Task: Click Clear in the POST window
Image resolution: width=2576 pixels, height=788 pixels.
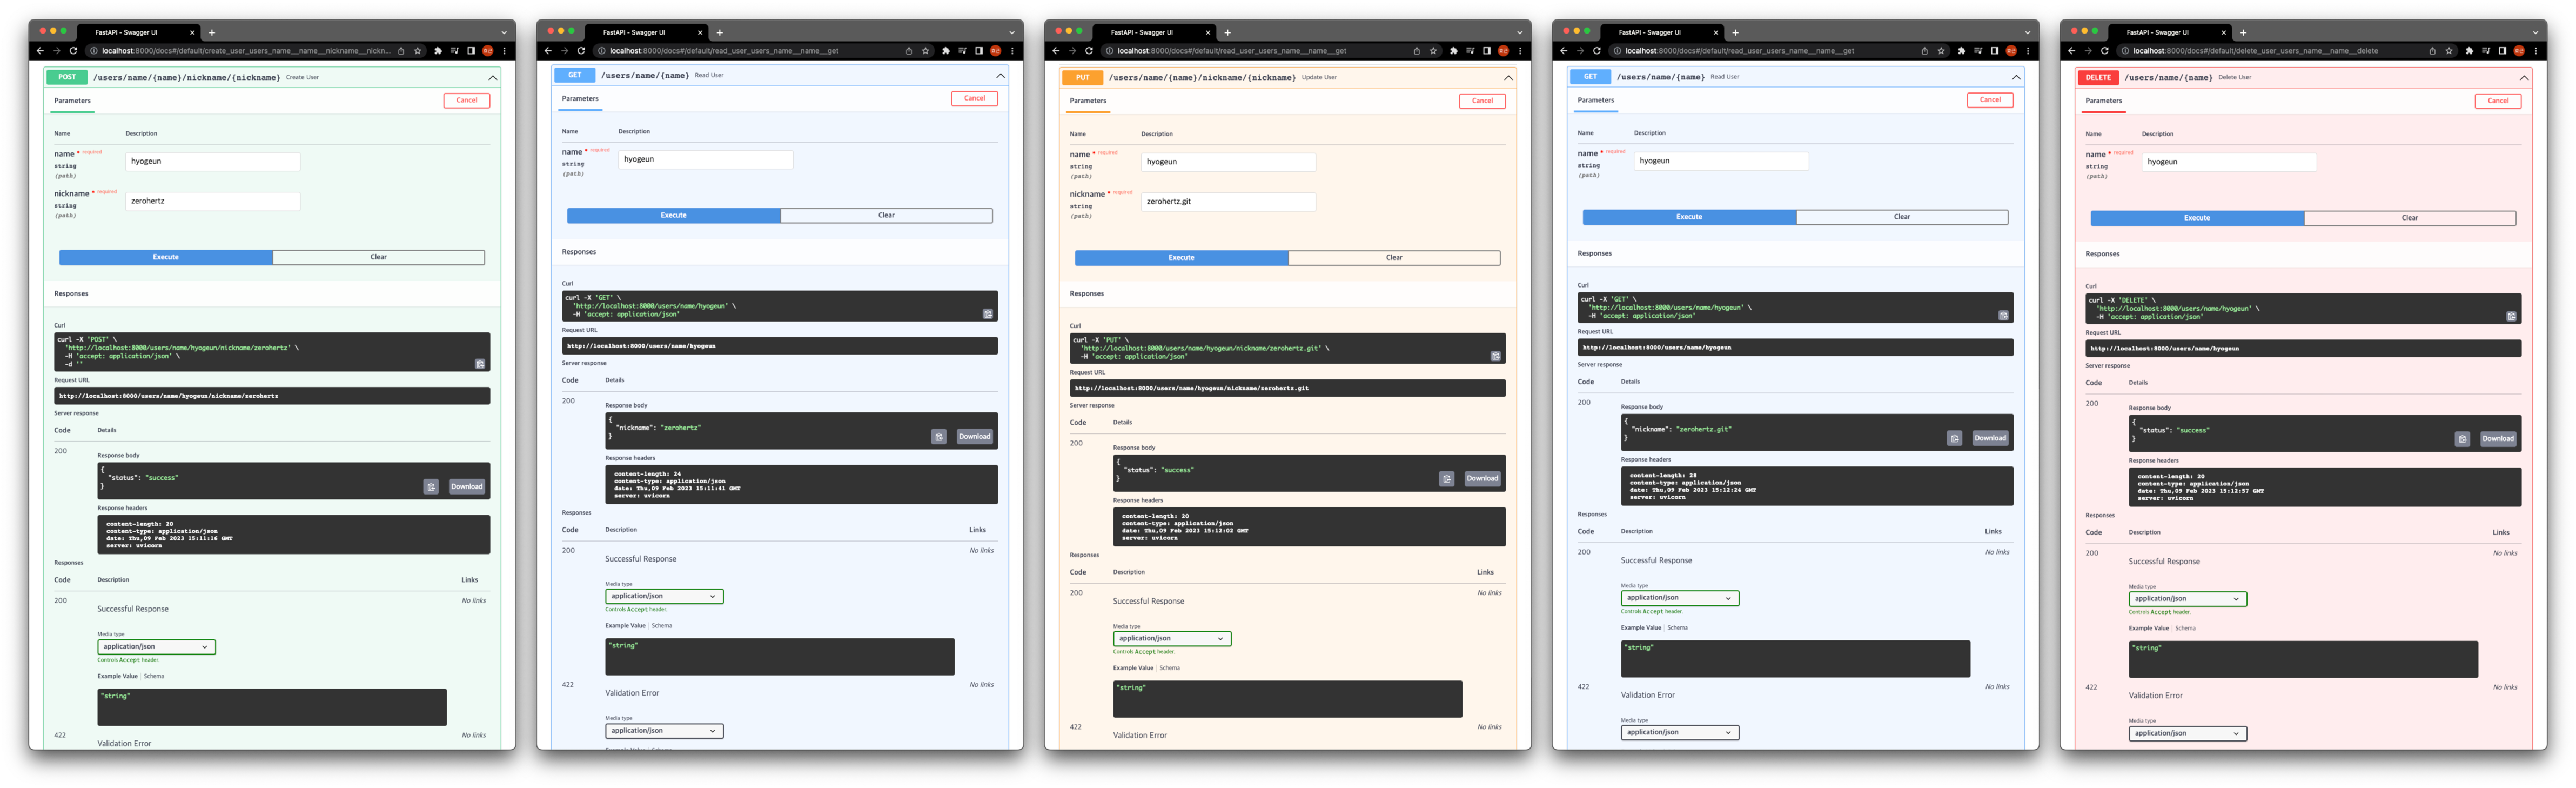Action: (x=379, y=258)
